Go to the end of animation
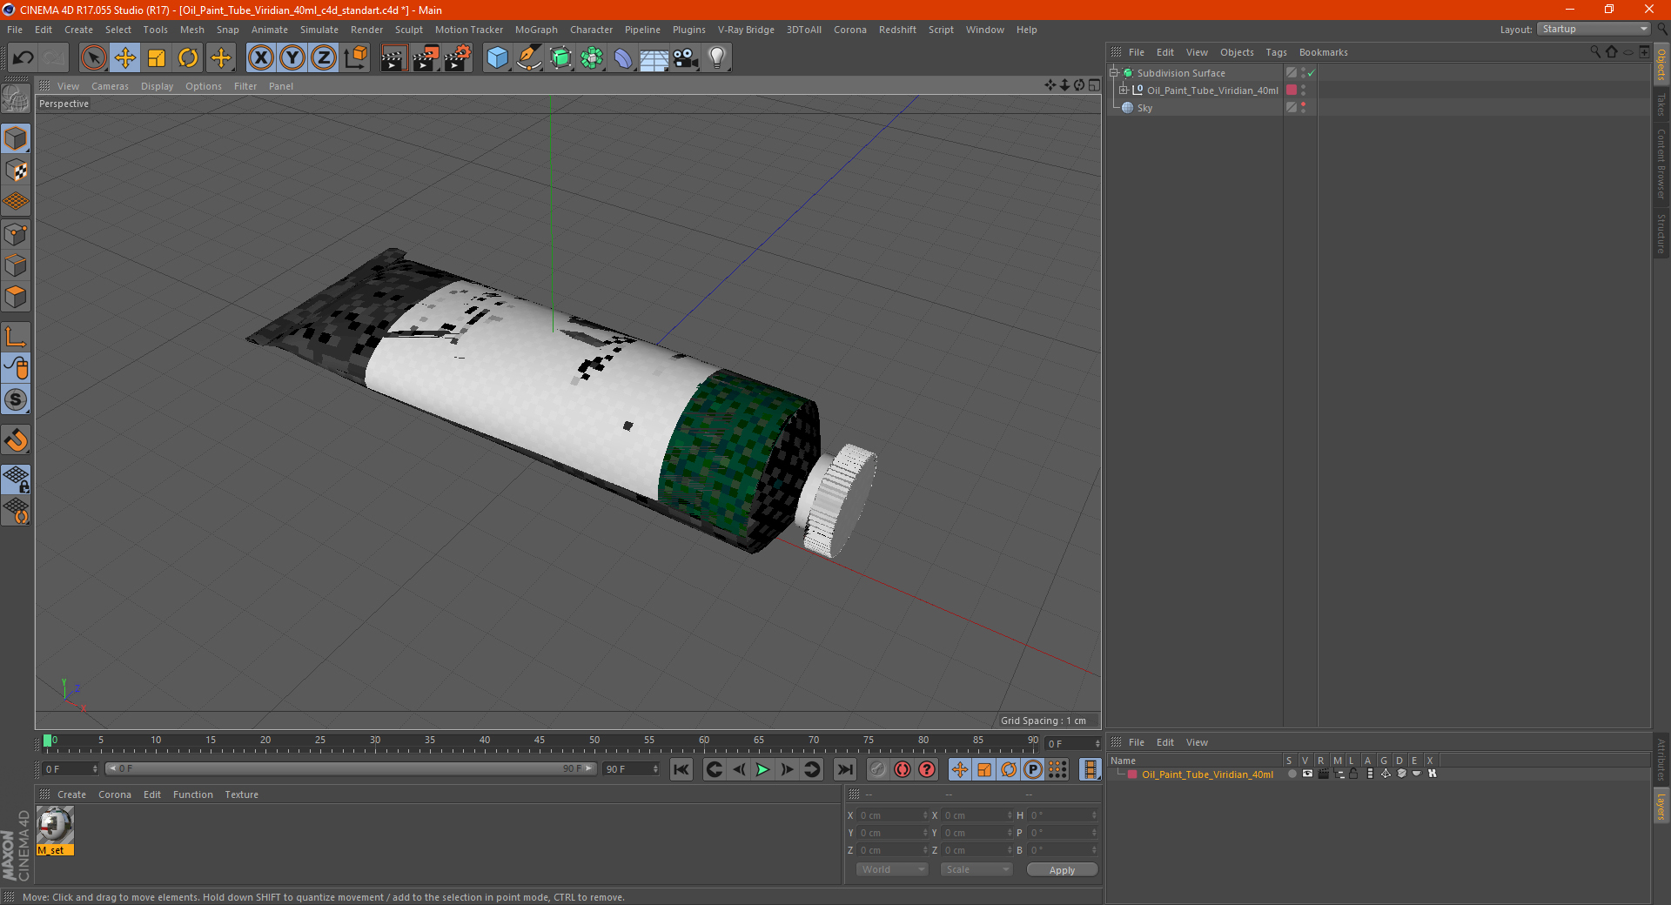This screenshot has height=905, width=1671. pyautogui.click(x=844, y=769)
